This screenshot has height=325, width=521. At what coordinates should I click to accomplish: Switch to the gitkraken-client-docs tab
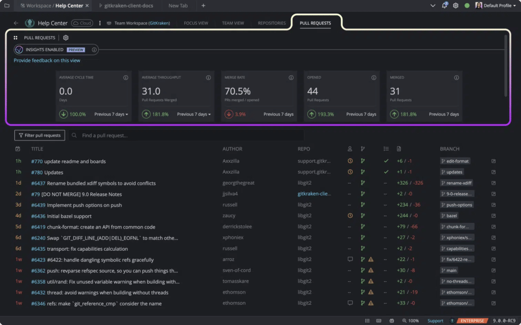[x=126, y=6]
